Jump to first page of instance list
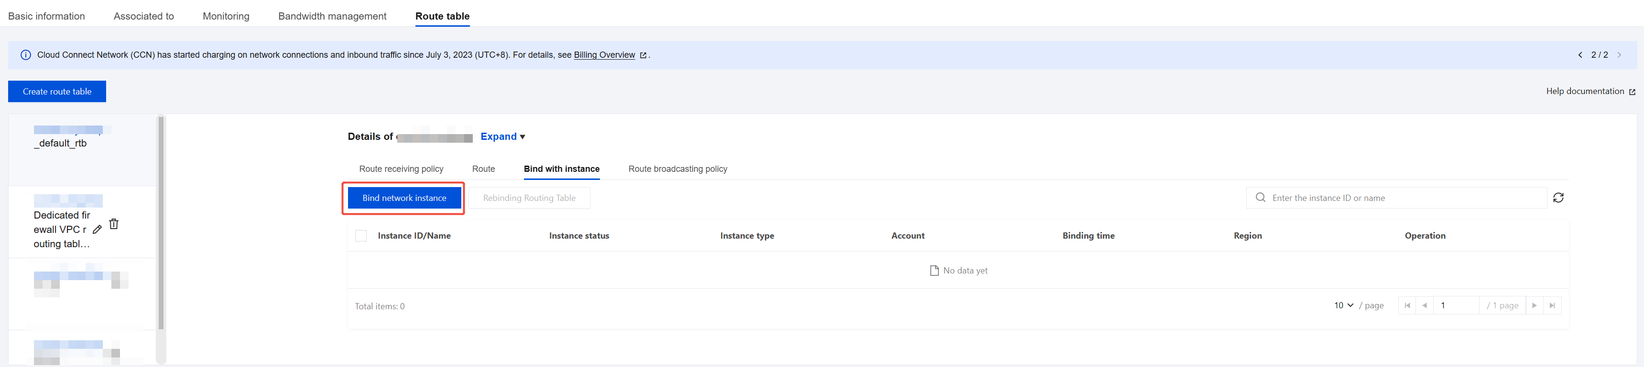This screenshot has height=367, width=1644. [x=1406, y=306]
